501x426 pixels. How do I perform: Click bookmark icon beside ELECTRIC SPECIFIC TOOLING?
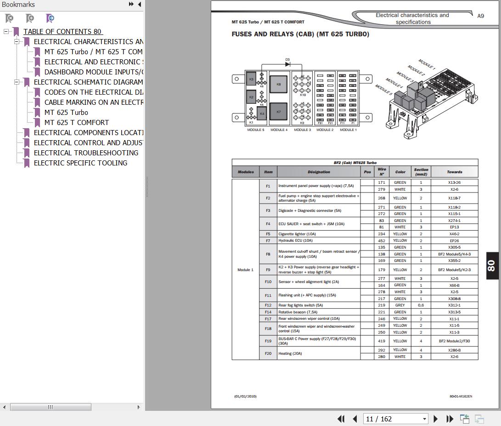click(27, 163)
